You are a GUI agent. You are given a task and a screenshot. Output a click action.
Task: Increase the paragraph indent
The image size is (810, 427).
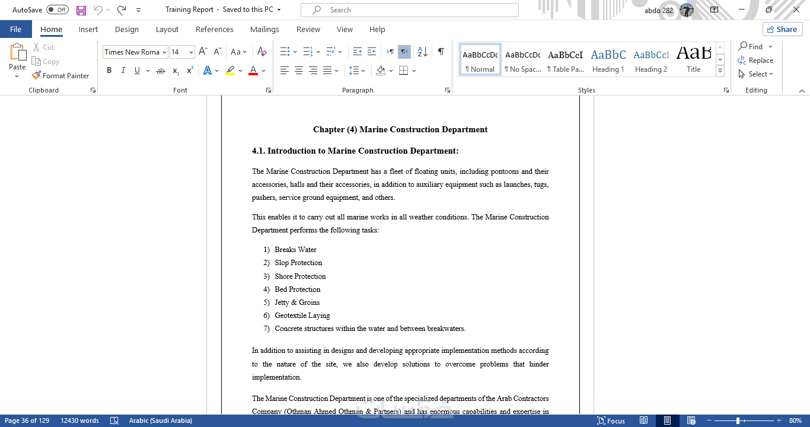(x=372, y=52)
